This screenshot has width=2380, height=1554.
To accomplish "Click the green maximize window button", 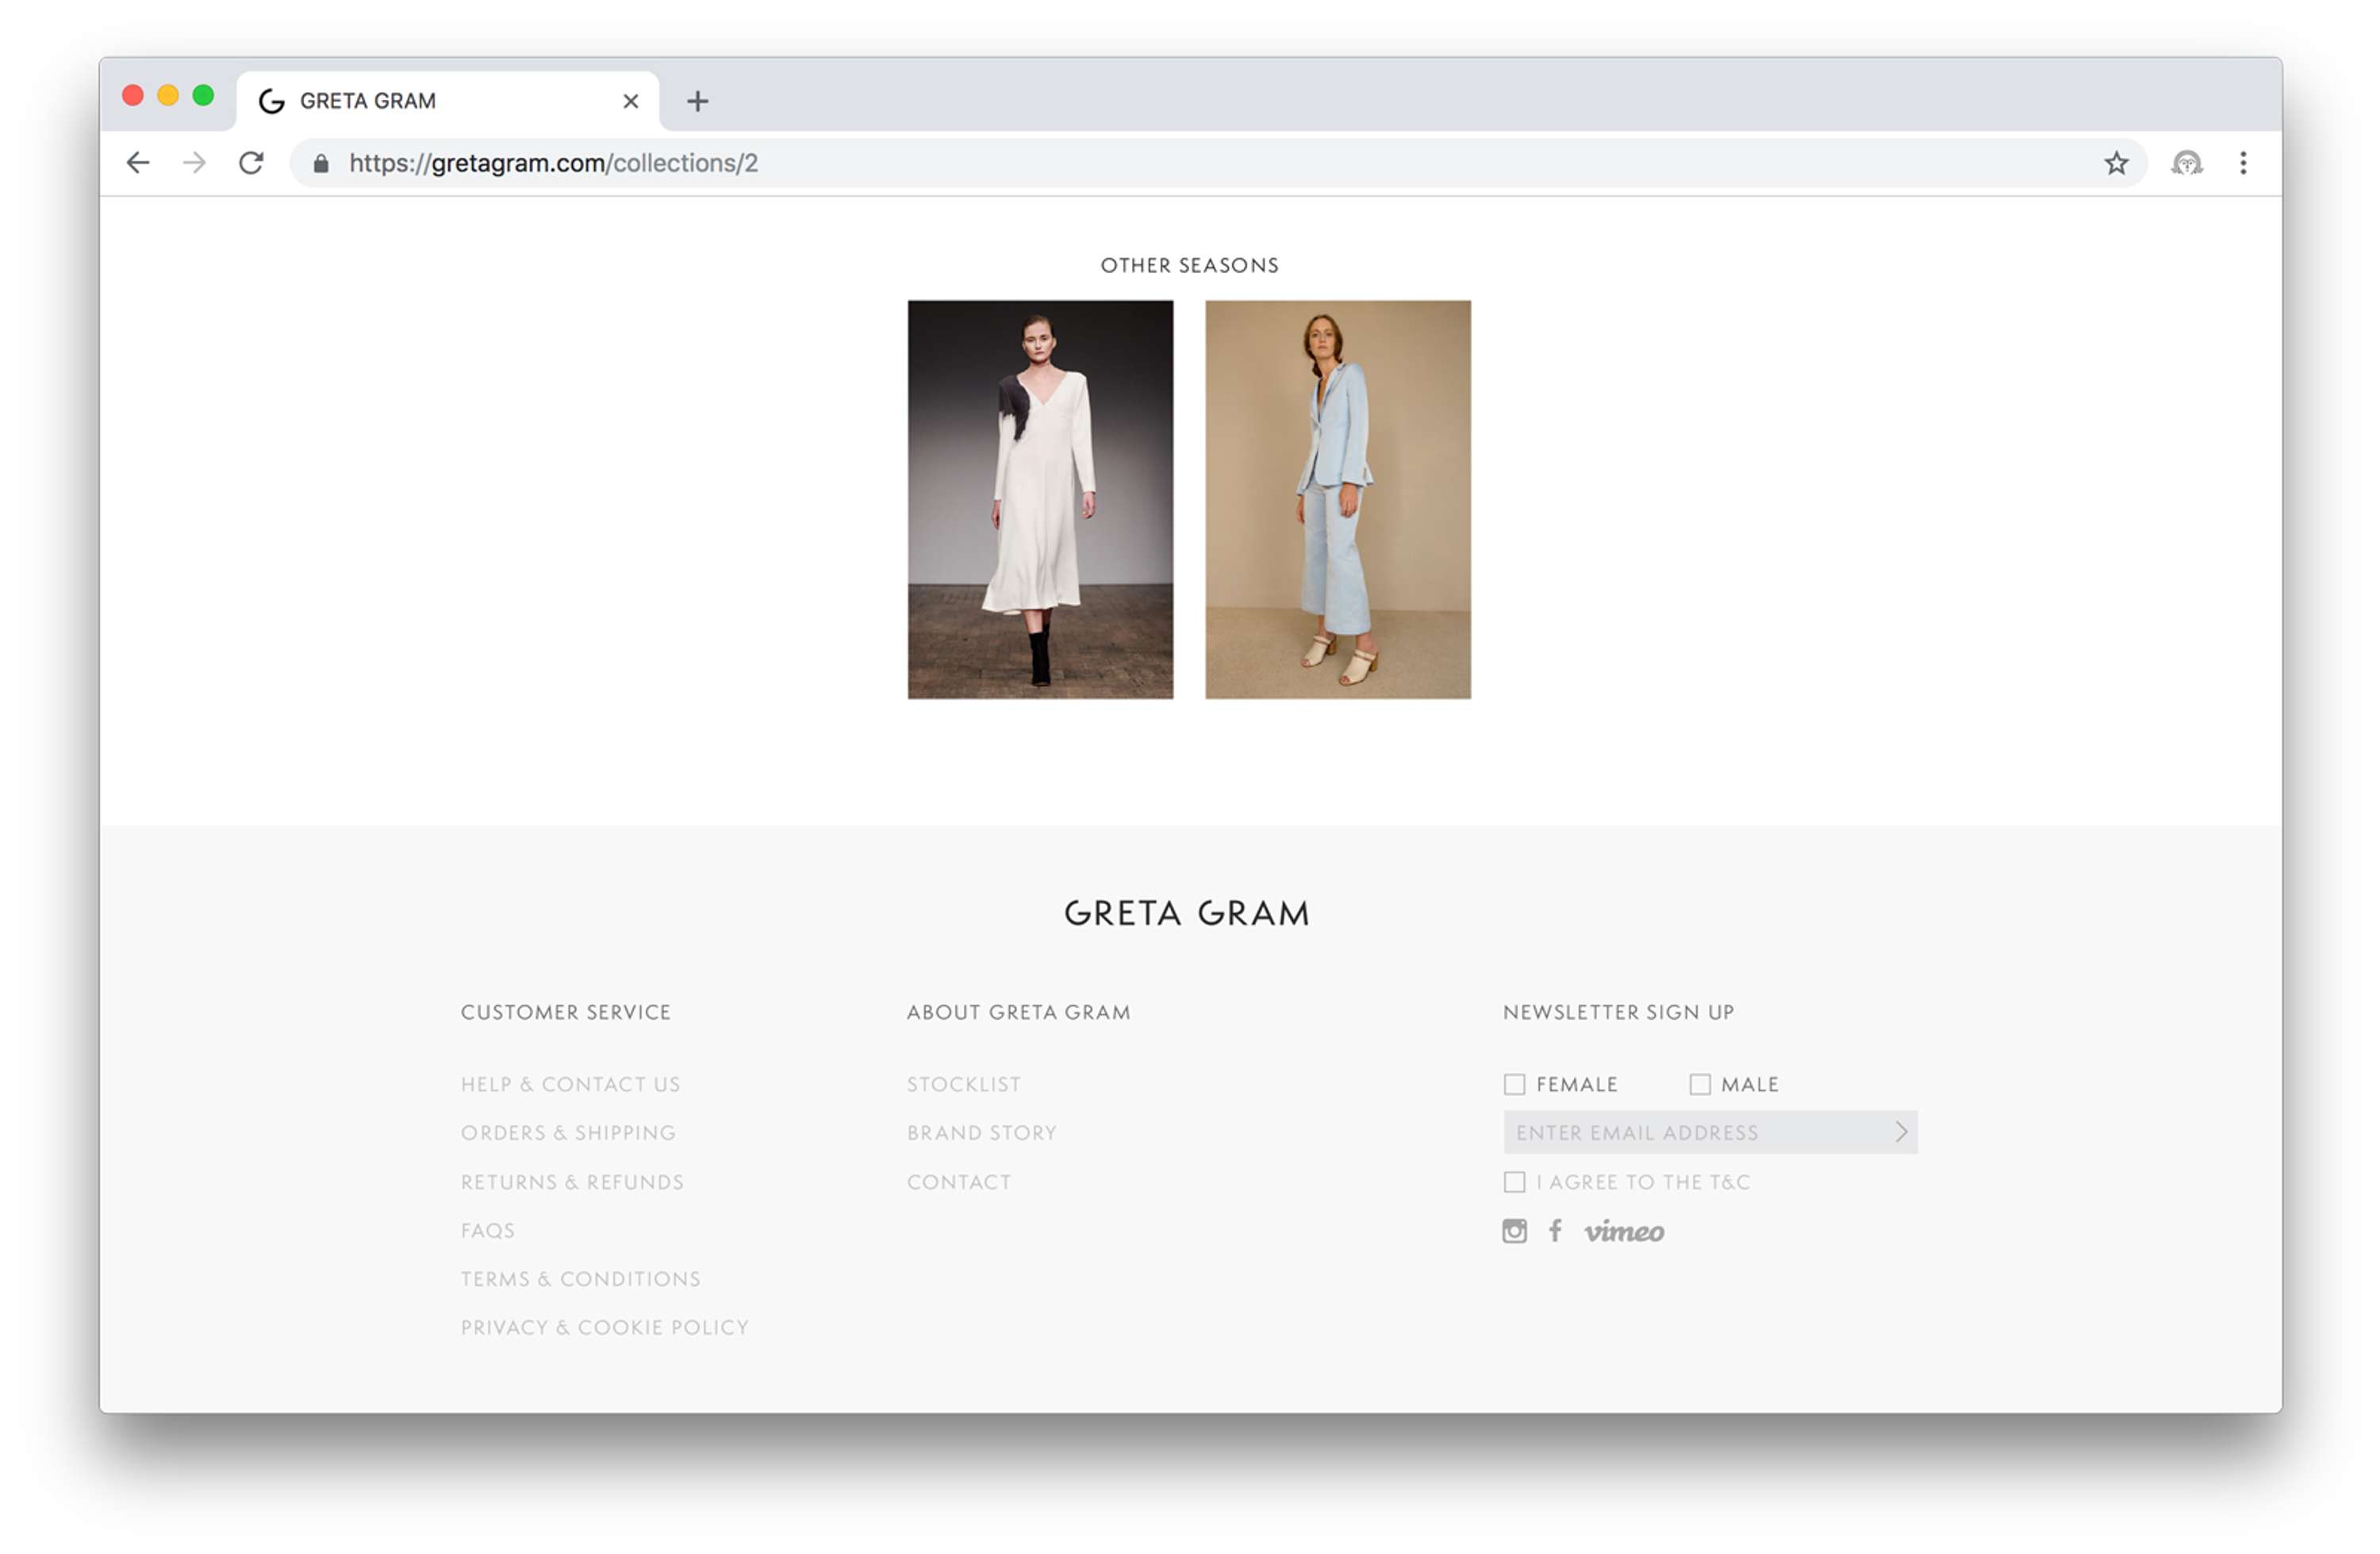I will pyautogui.click(x=203, y=95).
